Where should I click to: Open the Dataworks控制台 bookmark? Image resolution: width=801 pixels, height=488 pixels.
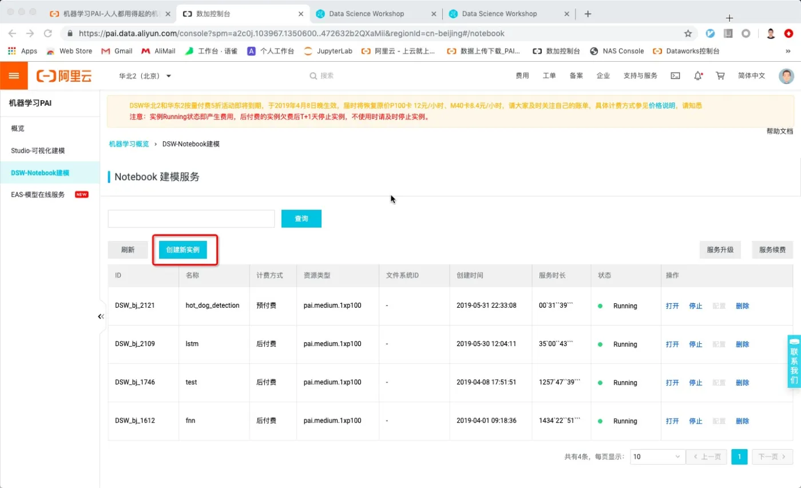point(686,51)
